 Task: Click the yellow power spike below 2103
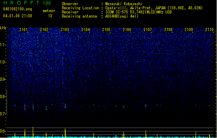pyautogui.click(x=65, y=133)
